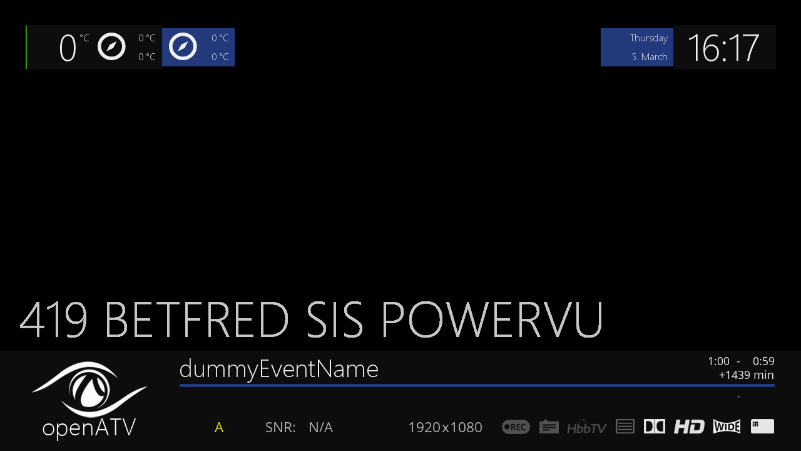The image size is (801, 451).
Task: Click the openATV eye logo
Action: pyautogui.click(x=89, y=389)
